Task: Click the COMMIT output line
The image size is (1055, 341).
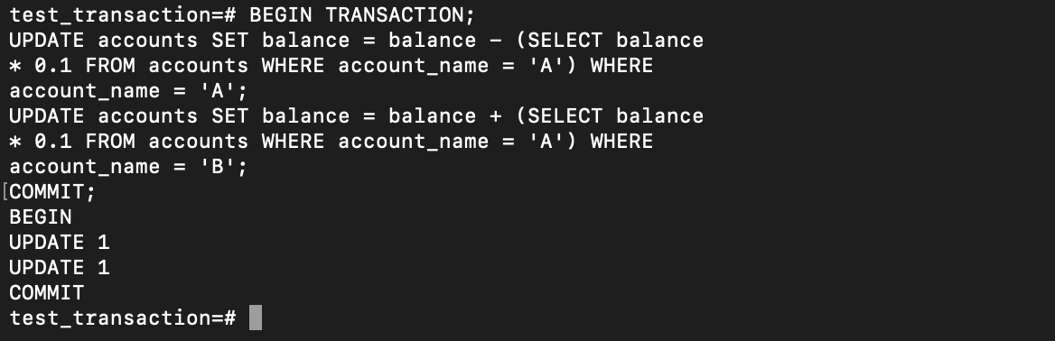Action: pyautogui.click(x=46, y=292)
